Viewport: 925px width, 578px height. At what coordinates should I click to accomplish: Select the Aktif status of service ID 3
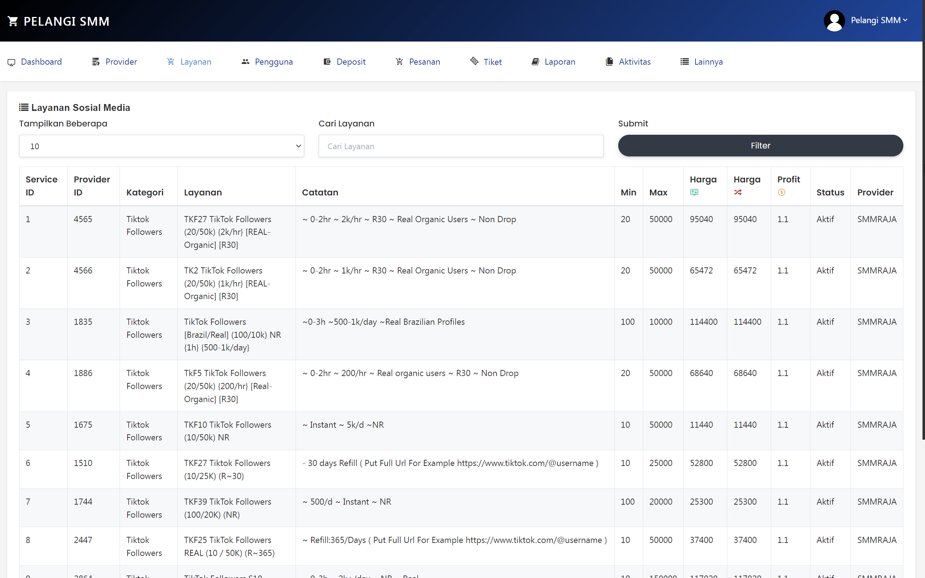825,322
